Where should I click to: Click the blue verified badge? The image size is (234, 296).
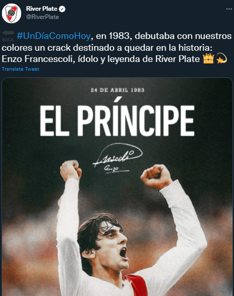(62, 9)
